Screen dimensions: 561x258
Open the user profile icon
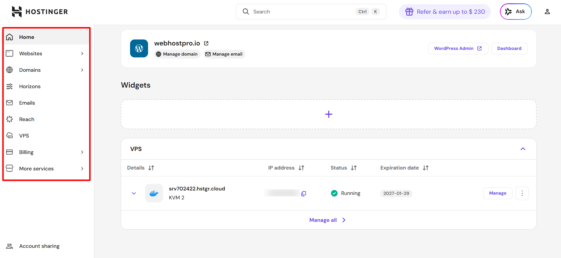click(x=547, y=12)
